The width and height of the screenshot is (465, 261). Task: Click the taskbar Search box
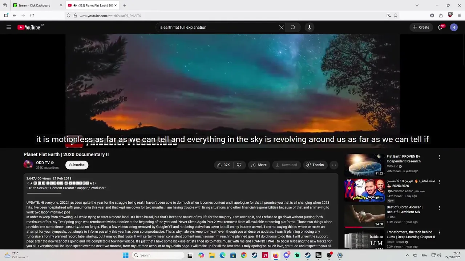(x=158, y=255)
